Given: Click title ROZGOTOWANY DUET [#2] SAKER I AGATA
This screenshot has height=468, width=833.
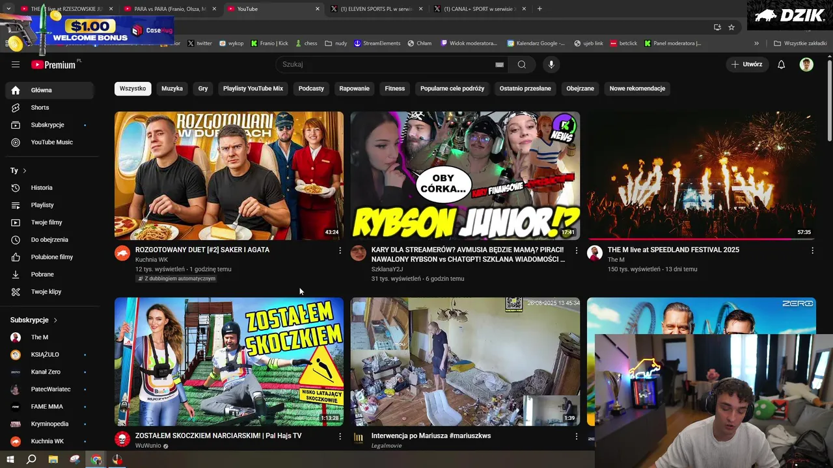Looking at the screenshot, I should pos(202,250).
